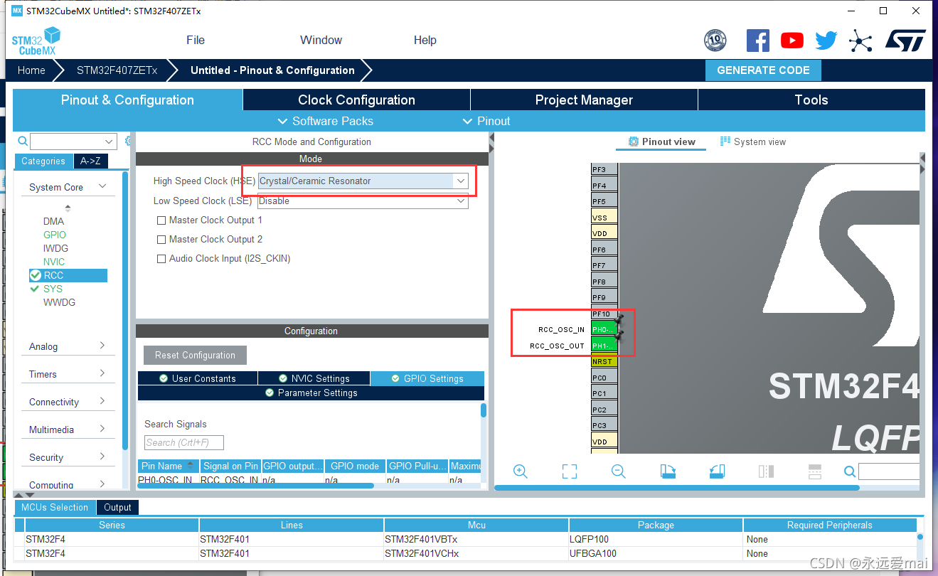Select the PF10 pin

tap(604, 314)
